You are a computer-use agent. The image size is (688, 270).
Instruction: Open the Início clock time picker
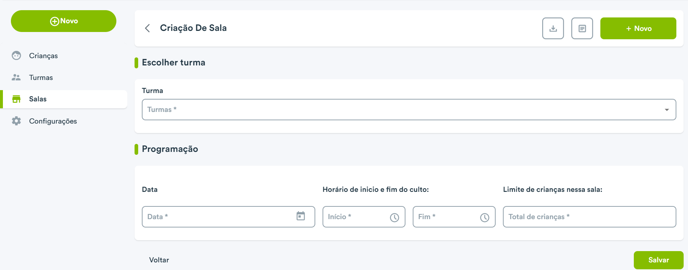coord(395,217)
